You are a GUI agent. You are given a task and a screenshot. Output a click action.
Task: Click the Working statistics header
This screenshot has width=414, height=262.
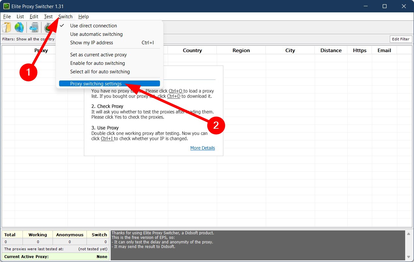click(x=38, y=235)
